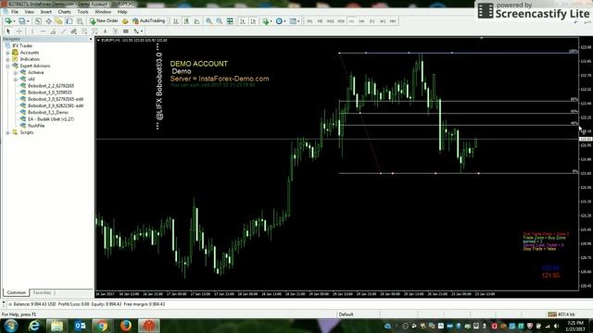Switch chart to bar chart style
This screenshot has width=593, height=333.
tap(176, 21)
